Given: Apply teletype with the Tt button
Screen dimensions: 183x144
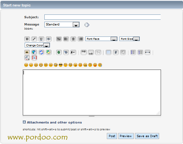Looking at the screenshot, I should click(x=98, y=52).
